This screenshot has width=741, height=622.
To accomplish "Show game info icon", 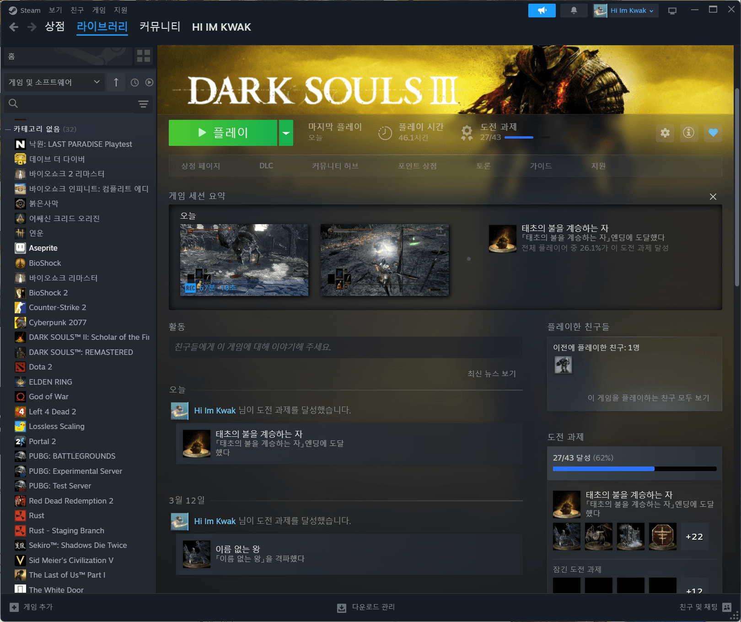I will coord(688,133).
